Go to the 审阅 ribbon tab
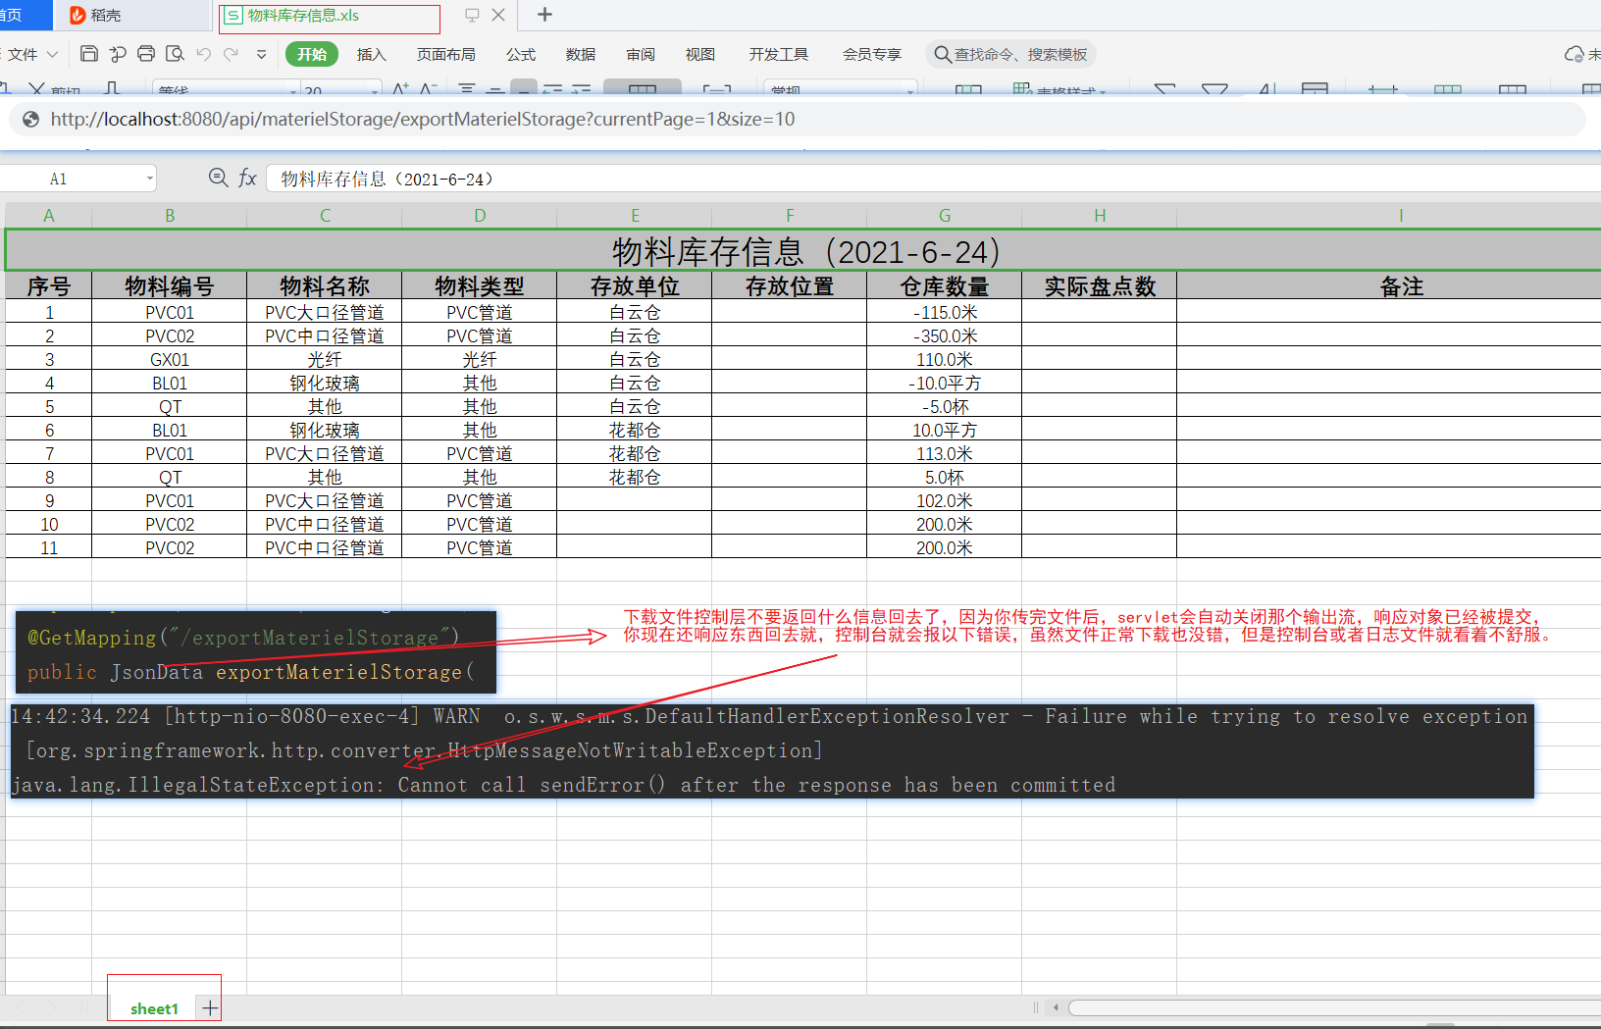 click(x=641, y=55)
